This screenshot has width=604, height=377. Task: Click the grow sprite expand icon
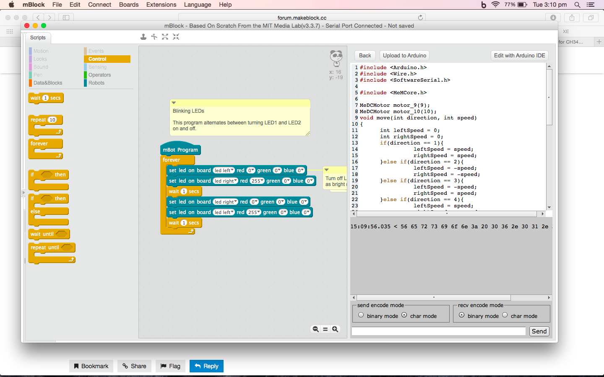click(x=165, y=37)
